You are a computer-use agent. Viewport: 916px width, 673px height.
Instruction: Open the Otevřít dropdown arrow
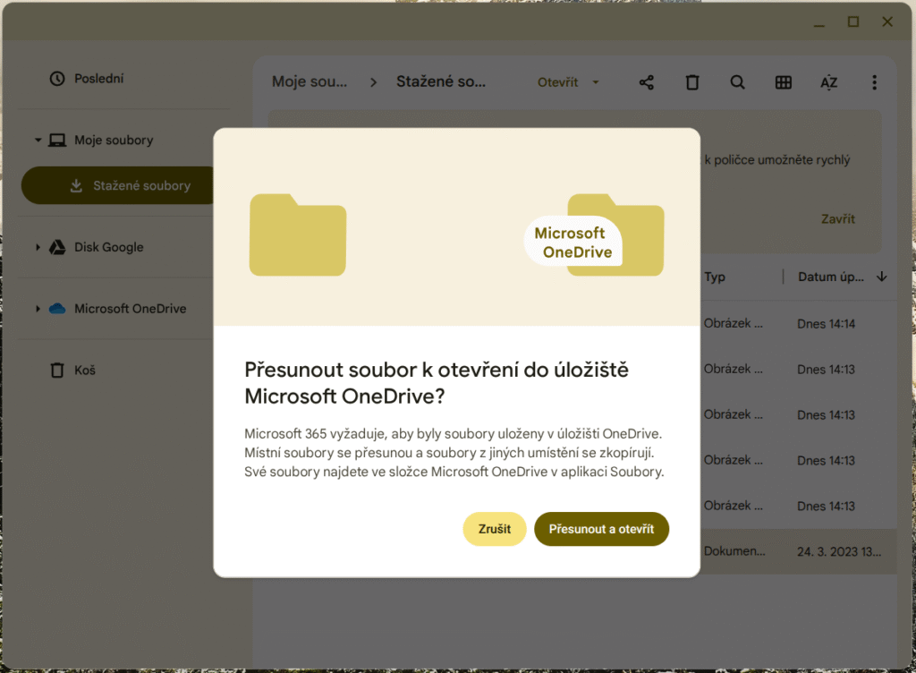pyautogui.click(x=596, y=82)
